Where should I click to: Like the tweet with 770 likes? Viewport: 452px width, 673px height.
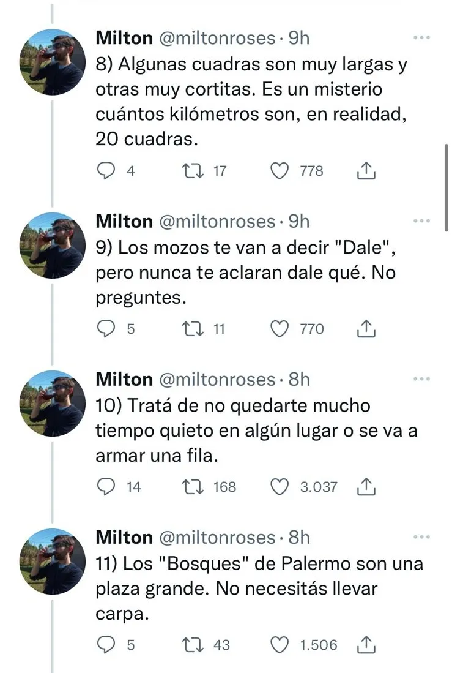[280, 329]
